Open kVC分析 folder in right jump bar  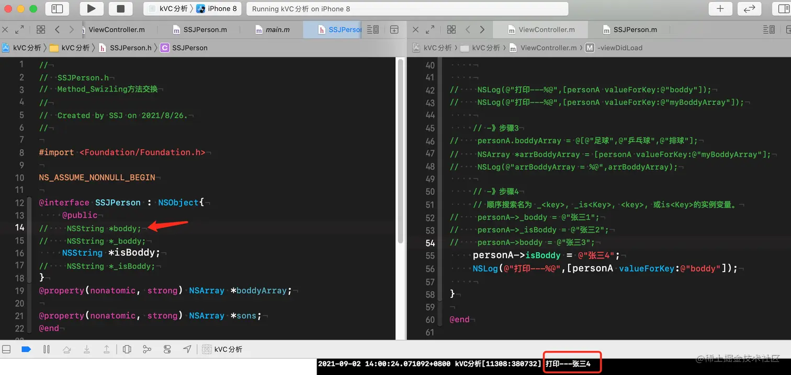point(481,48)
